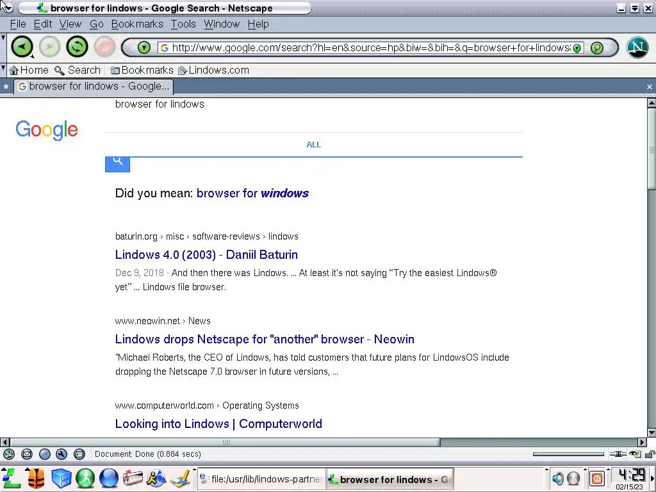Click the vertical scrollbar down arrow
This screenshot has width=656, height=492.
coord(652,432)
